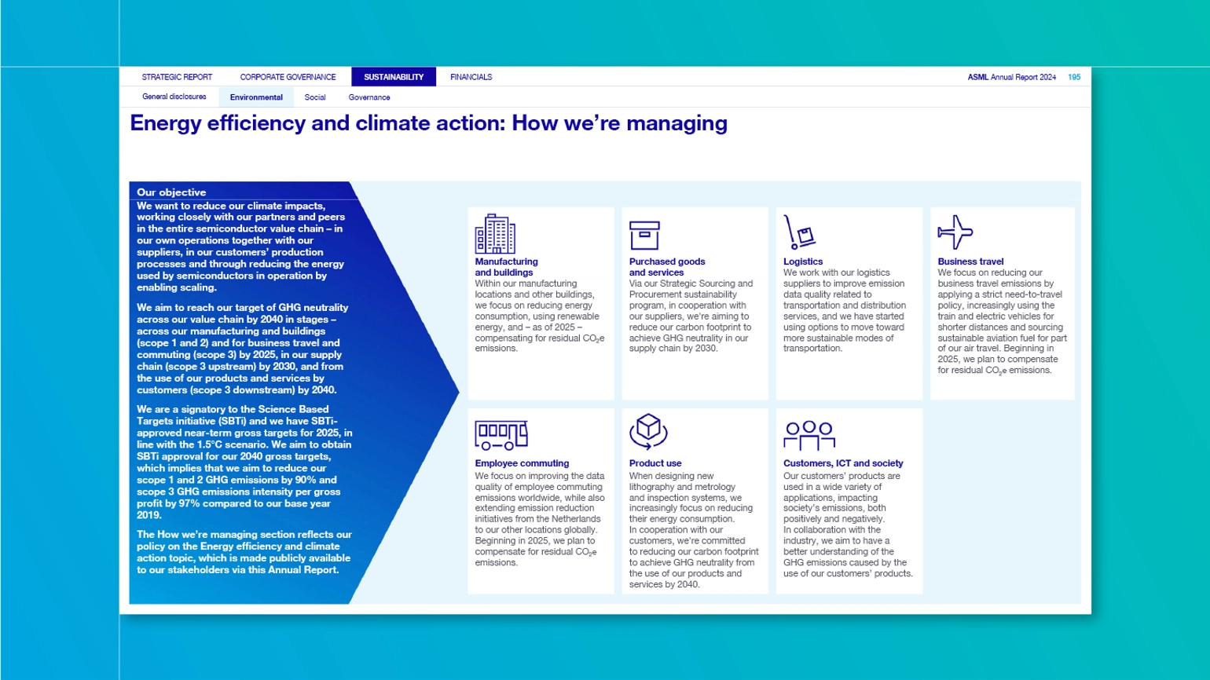The height and width of the screenshot is (680, 1210).
Task: Click the Product use cube icon
Action: [648, 431]
